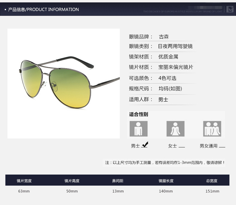Image resolution: width=236 pixels, height=205 pixels.
Task: Click the women's gender silhouette icon
Action: pos(175,129)
